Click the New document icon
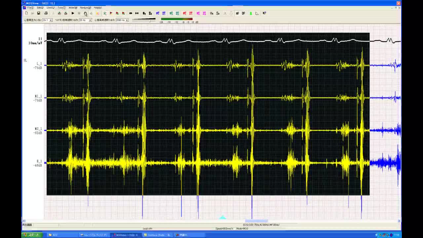423x238 pixels. click(x=26, y=13)
